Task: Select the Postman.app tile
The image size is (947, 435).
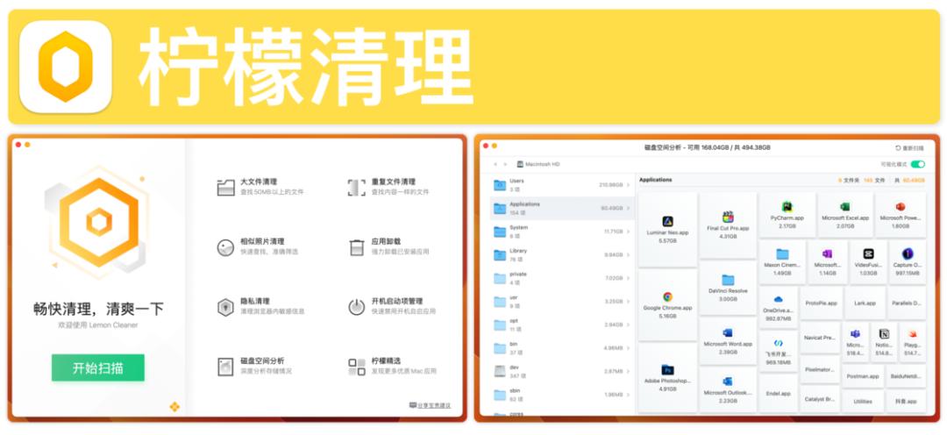Action: pyautogui.click(x=863, y=375)
